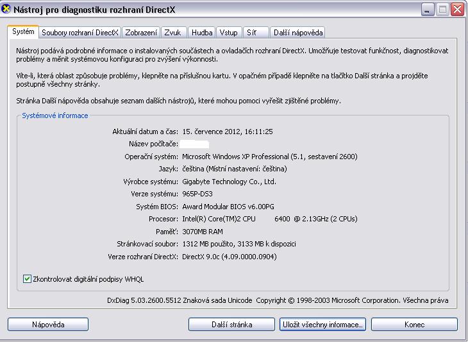Click the window title Nástroj pro diagnostiku

[x=94, y=10]
